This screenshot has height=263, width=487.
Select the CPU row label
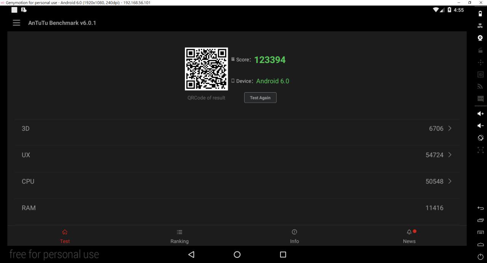coord(28,181)
